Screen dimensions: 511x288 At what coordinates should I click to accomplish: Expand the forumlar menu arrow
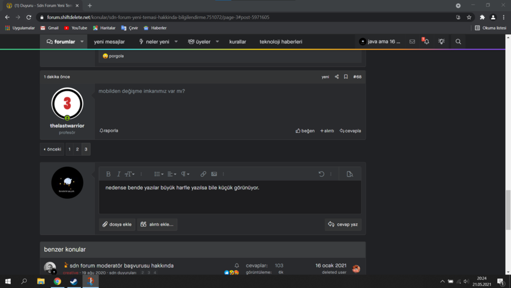[x=82, y=41]
